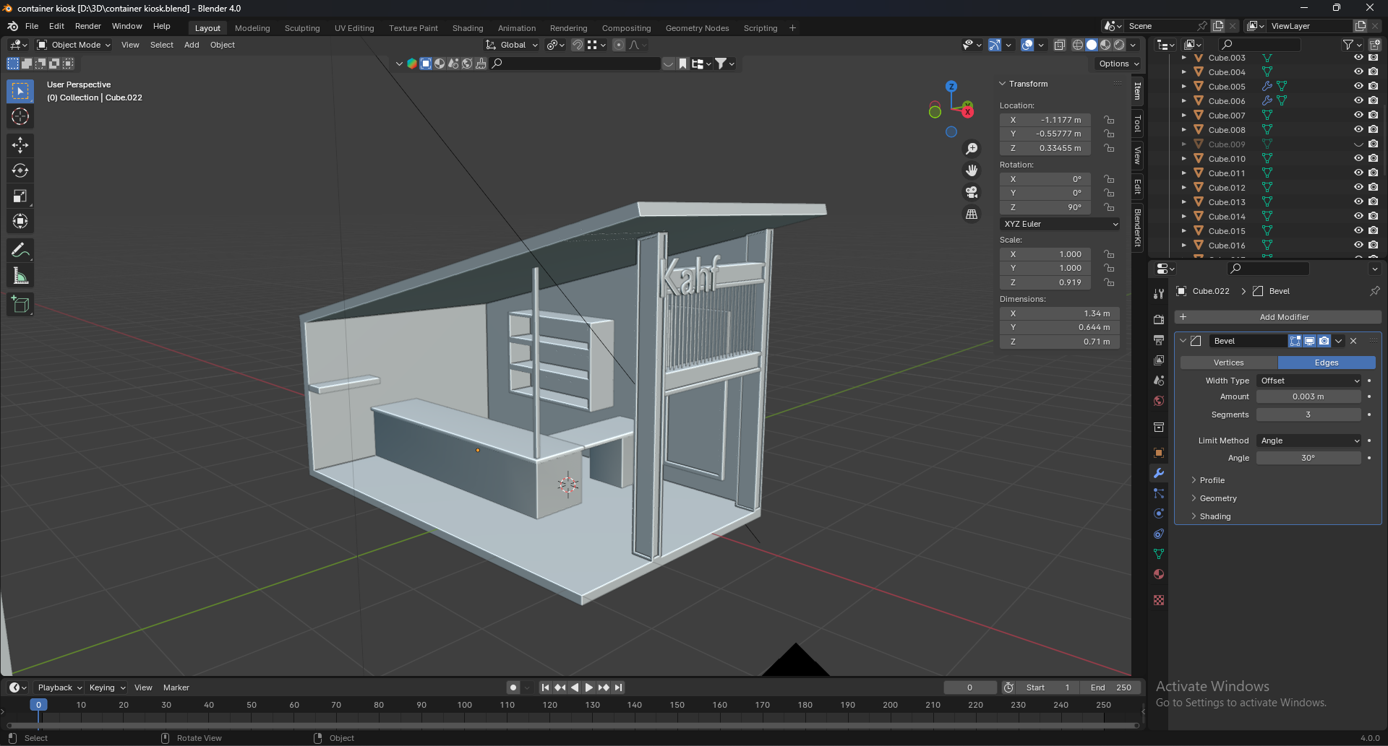Viewport: 1388px width, 746px height.
Task: Activate the Scale tool
Action: tap(20, 196)
